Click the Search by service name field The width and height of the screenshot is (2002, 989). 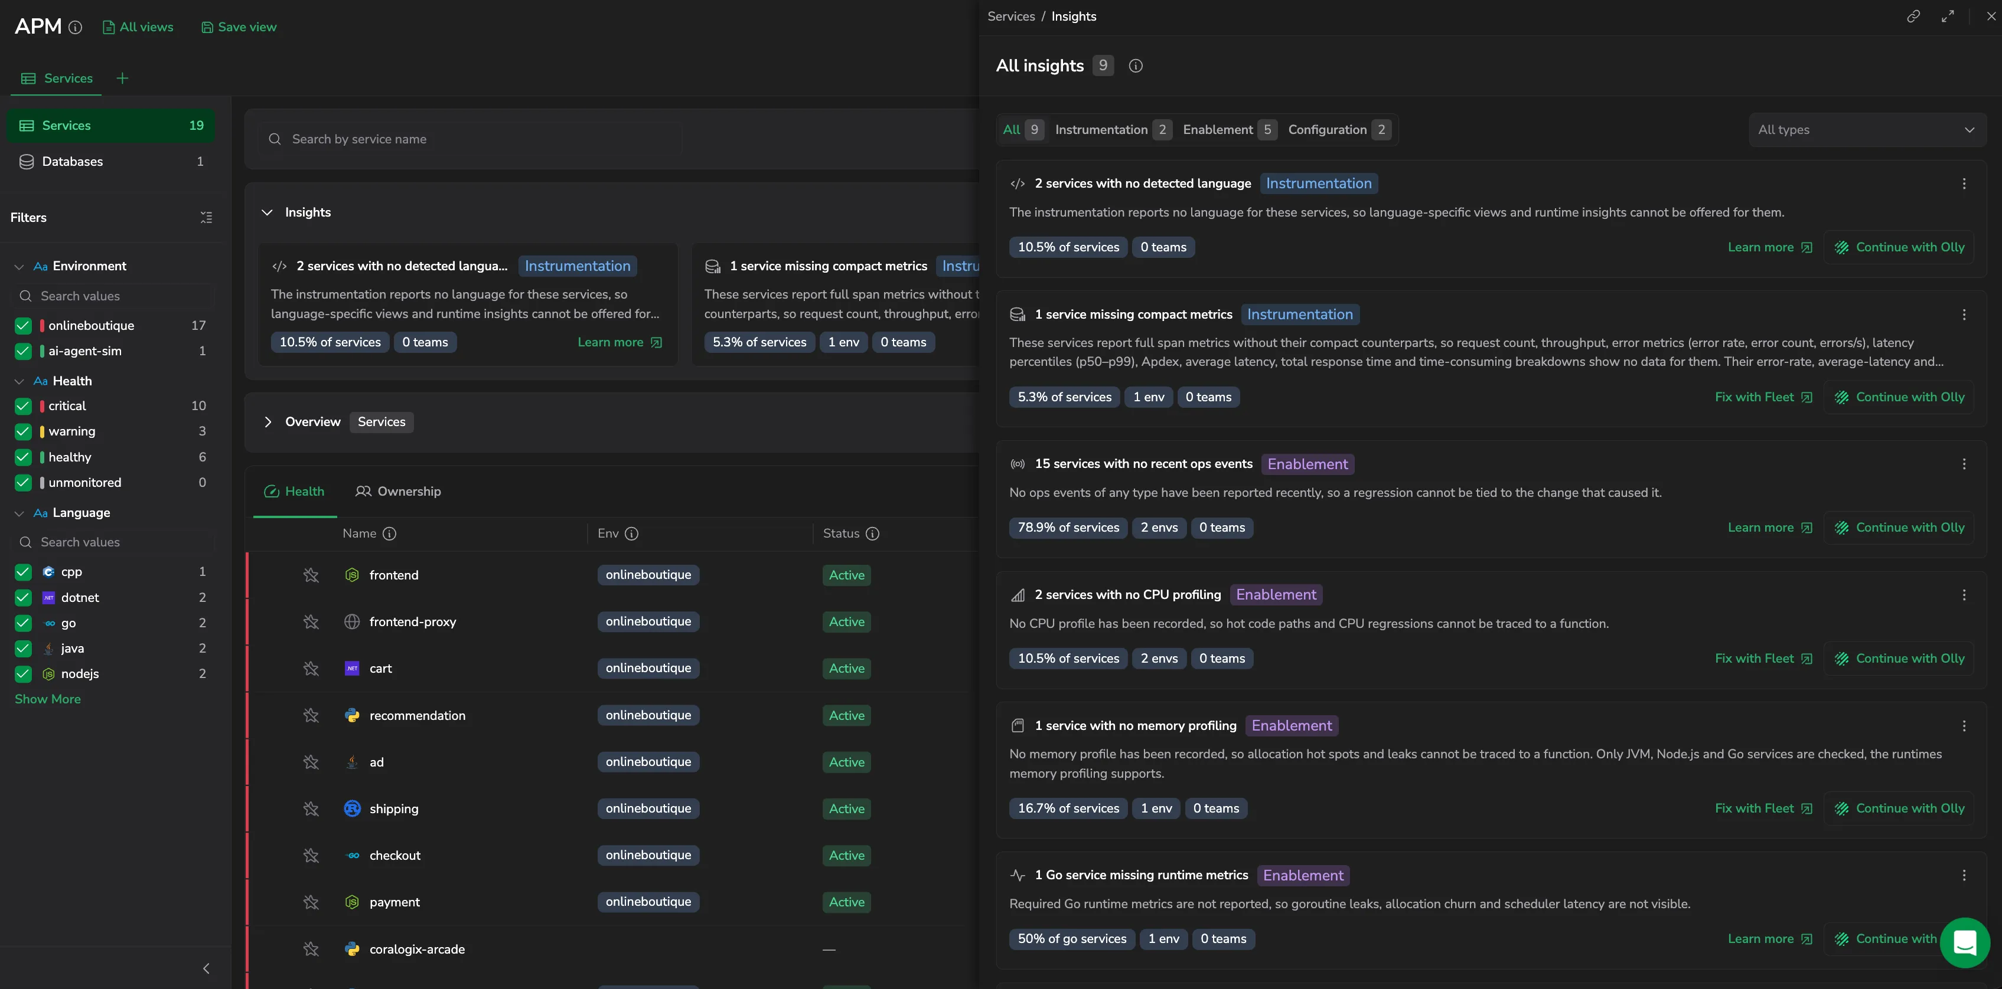tap(470, 139)
